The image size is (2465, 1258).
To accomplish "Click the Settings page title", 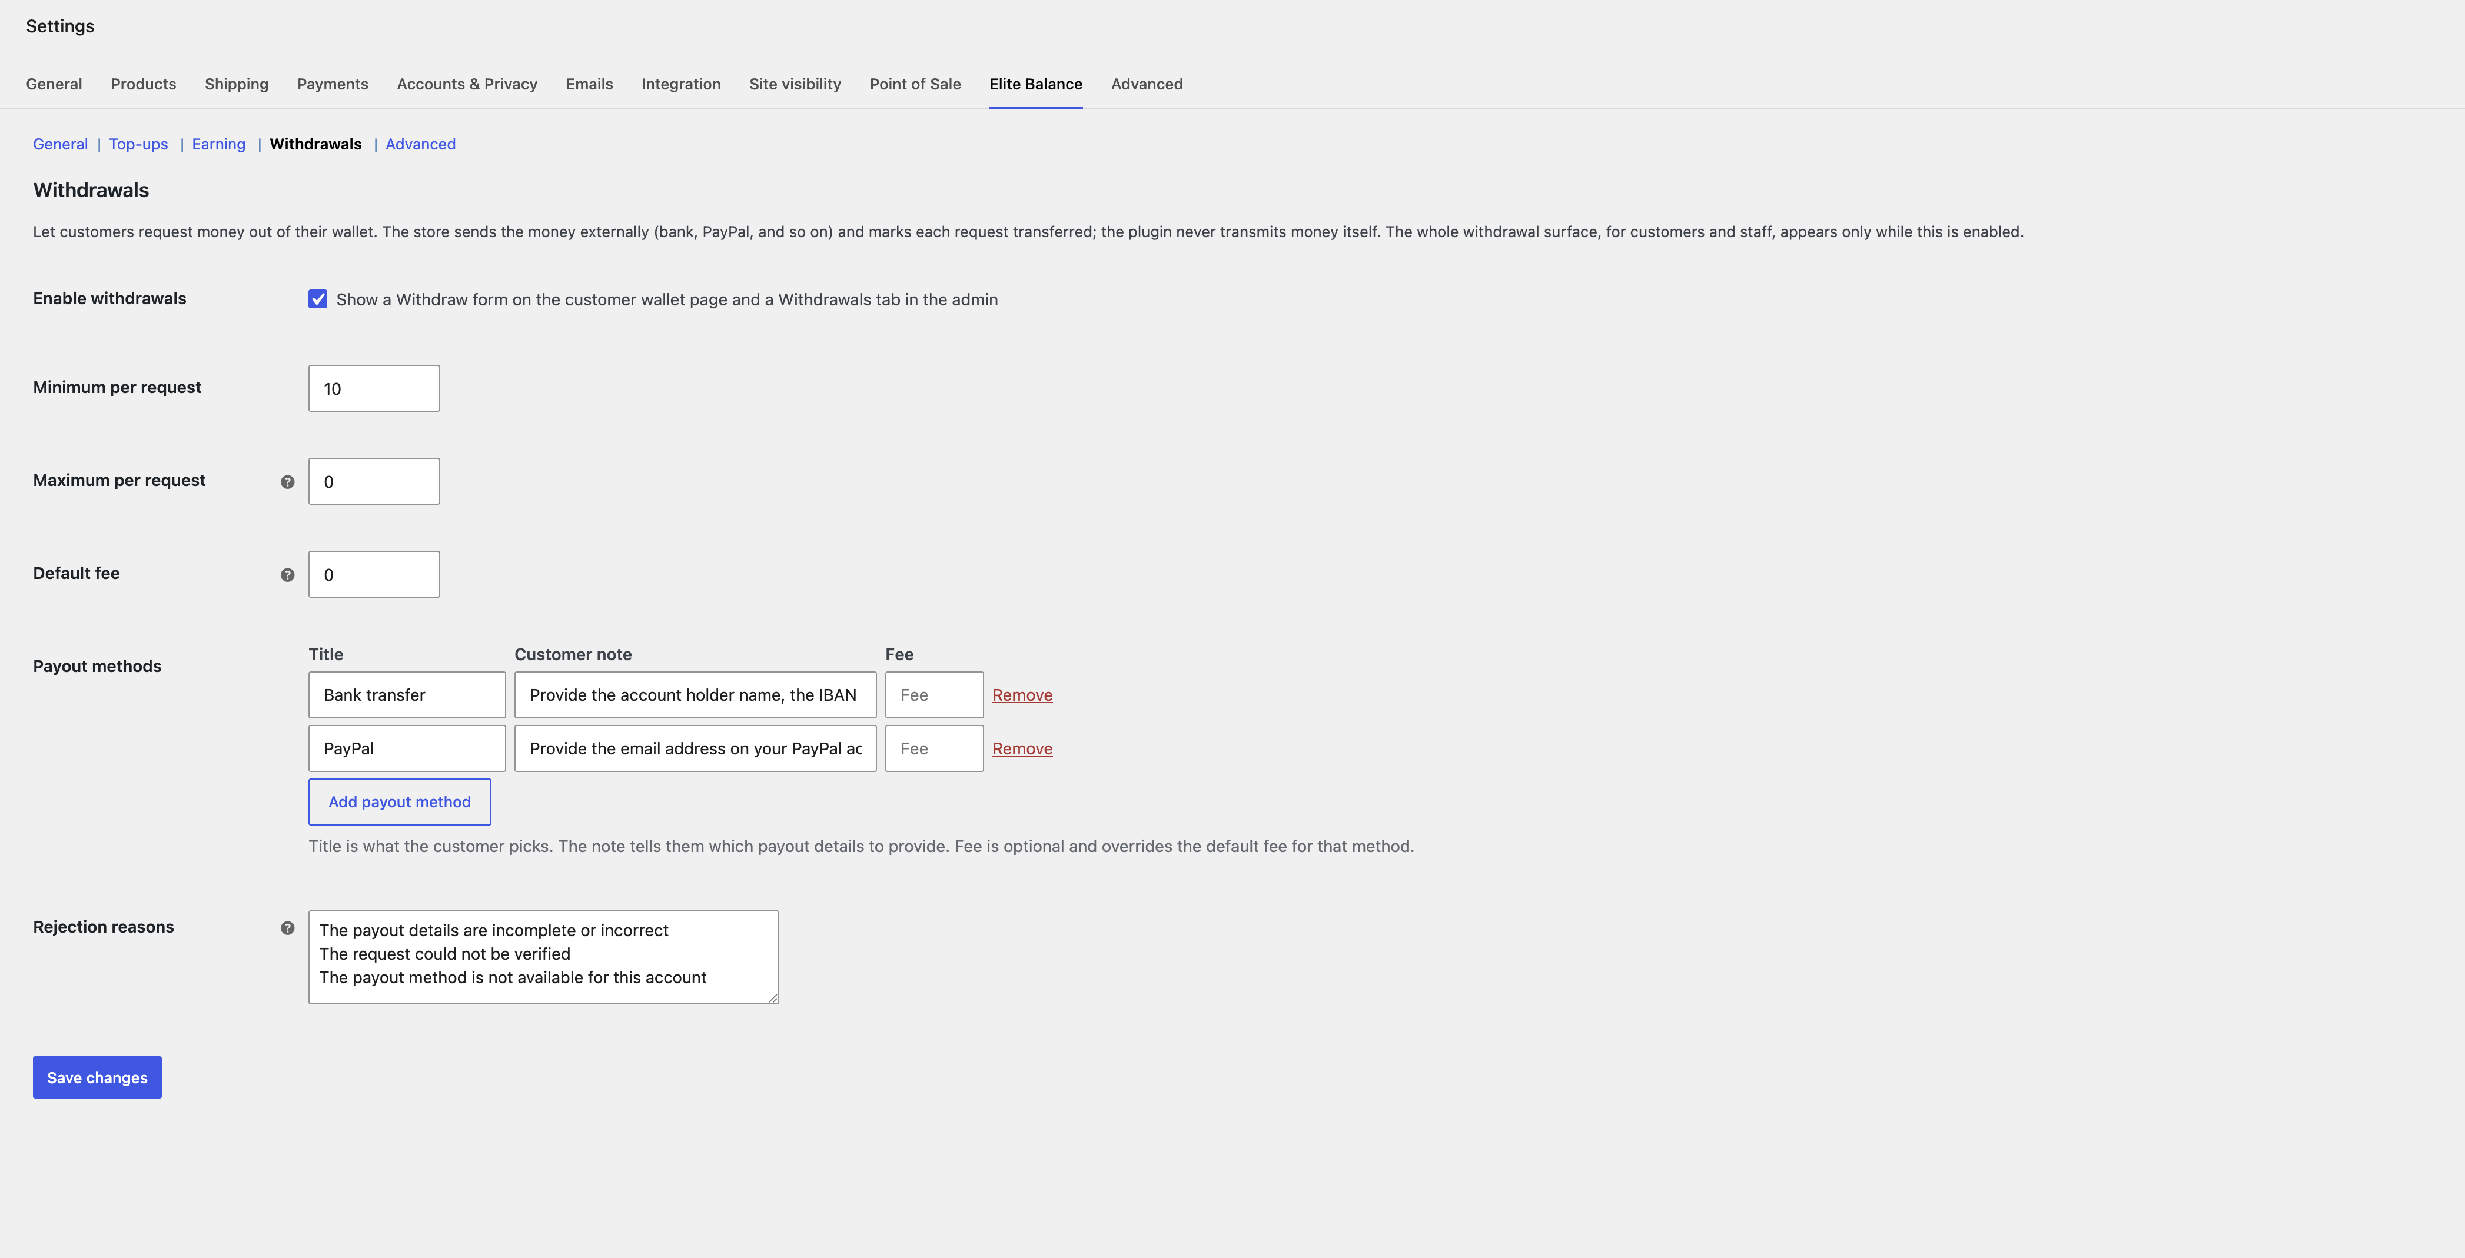I will [x=59, y=26].
